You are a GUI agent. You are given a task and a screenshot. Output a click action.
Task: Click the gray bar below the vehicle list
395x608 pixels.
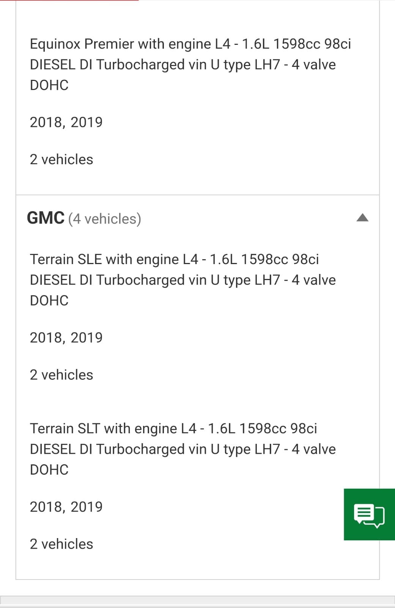(x=197, y=600)
